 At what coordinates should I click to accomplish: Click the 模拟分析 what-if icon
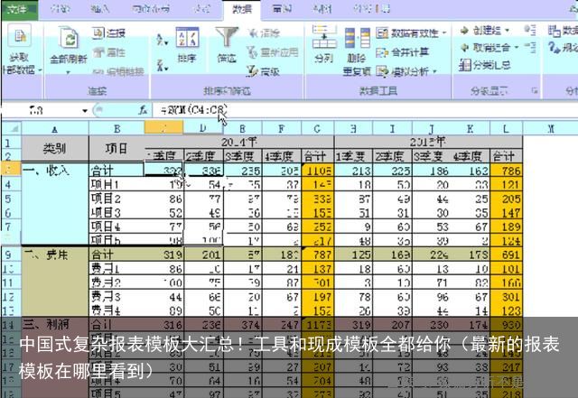(382, 70)
